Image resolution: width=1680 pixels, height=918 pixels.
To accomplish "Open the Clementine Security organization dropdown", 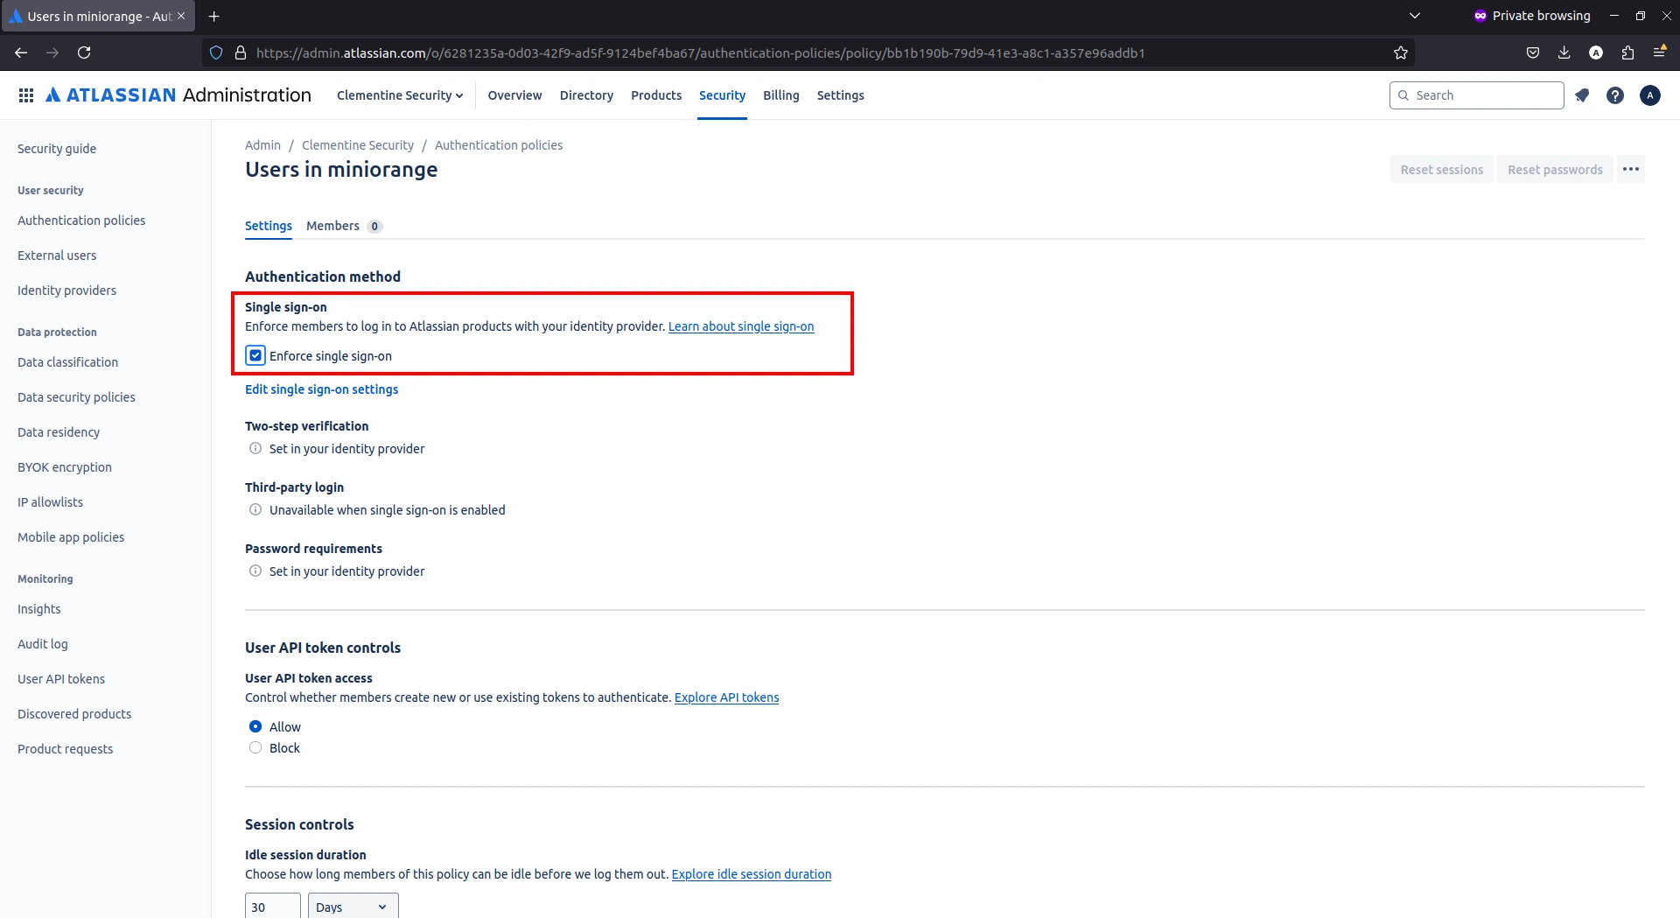I will click(x=400, y=95).
